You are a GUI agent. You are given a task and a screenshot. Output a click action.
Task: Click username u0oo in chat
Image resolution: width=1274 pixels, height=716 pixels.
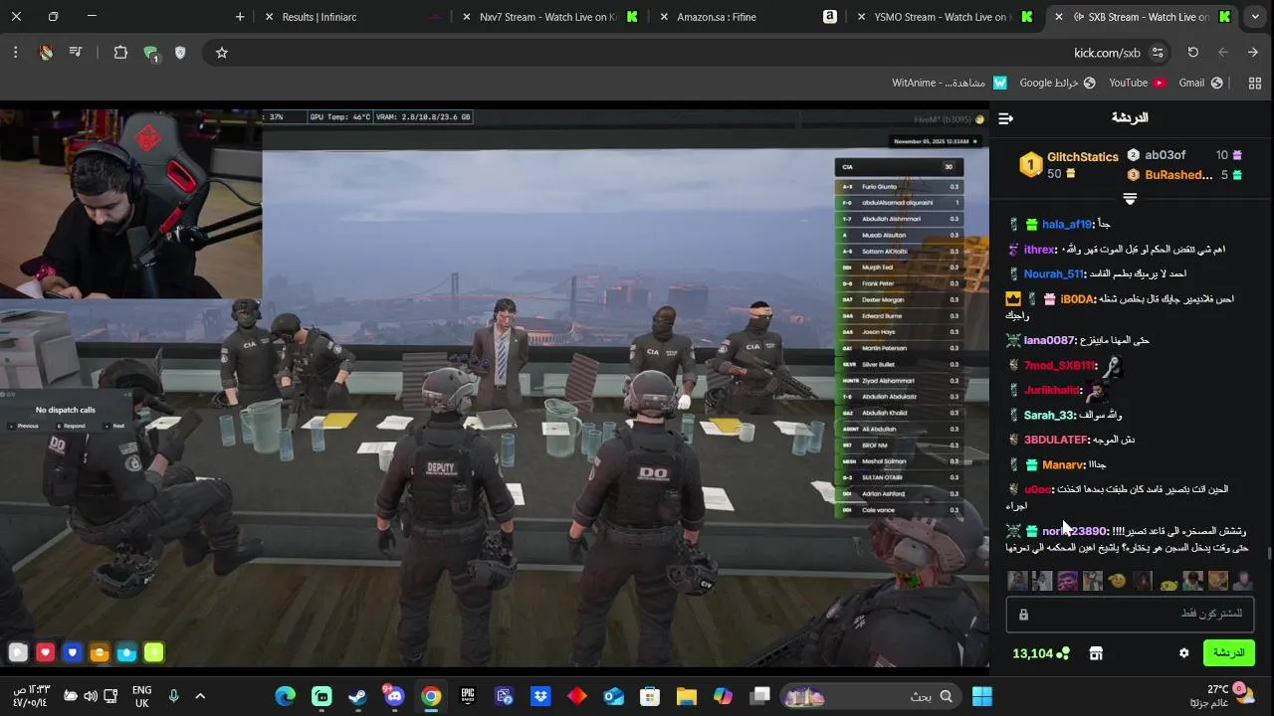(x=1037, y=489)
